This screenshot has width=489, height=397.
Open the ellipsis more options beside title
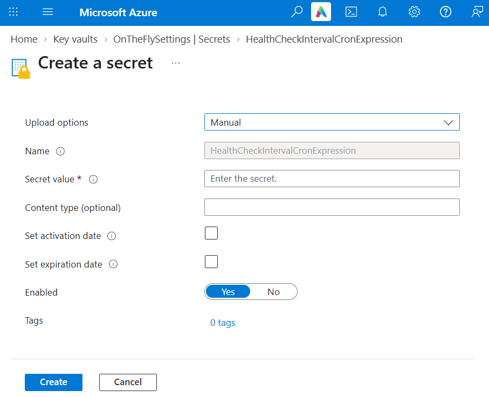click(176, 63)
